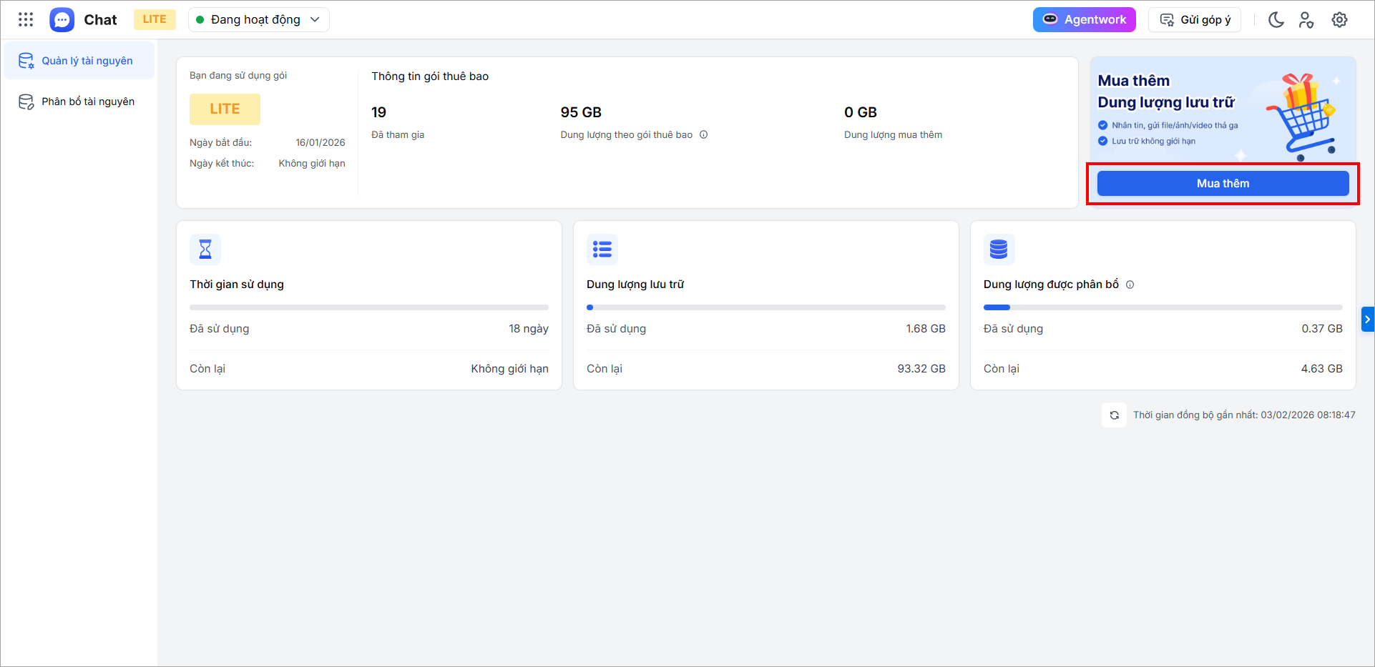Viewport: 1375px width, 667px height.
Task: Click the allocated storage database icon
Action: pyautogui.click(x=999, y=249)
